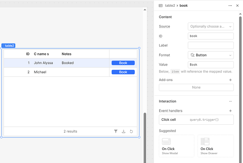Click the refresh icon in table footer
243x163 pixels.
pyautogui.click(x=131, y=131)
